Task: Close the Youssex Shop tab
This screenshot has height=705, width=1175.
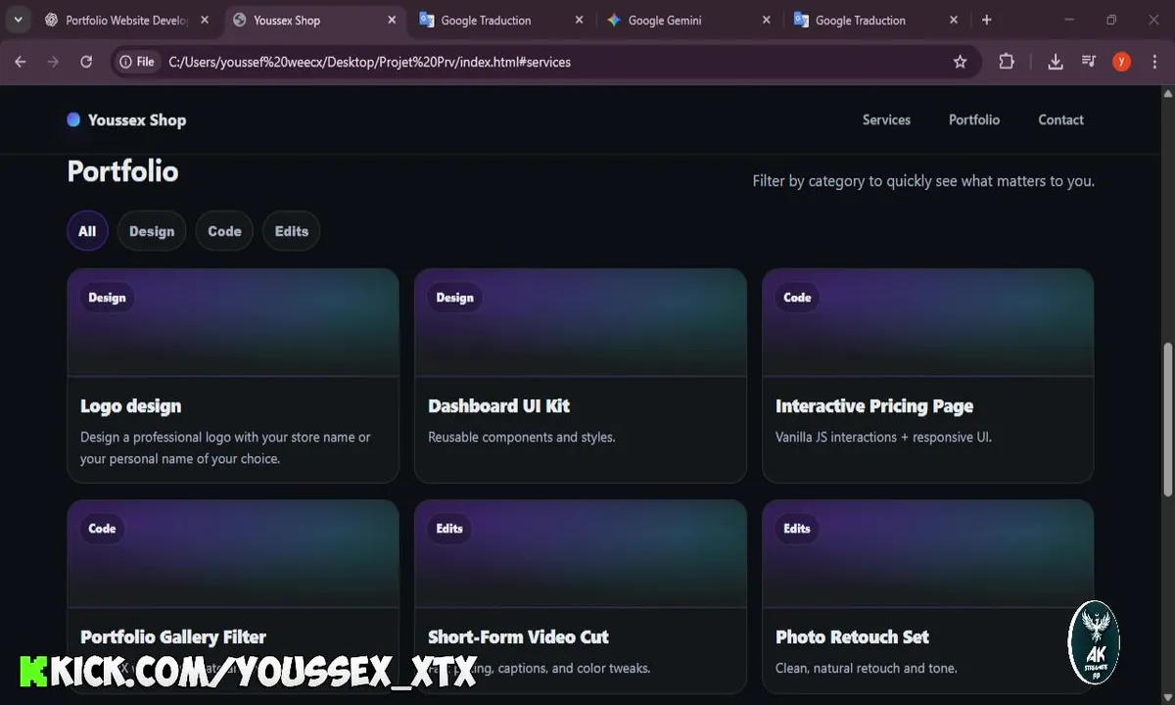Action: (392, 20)
